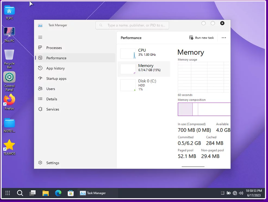Open App history

[75, 68]
